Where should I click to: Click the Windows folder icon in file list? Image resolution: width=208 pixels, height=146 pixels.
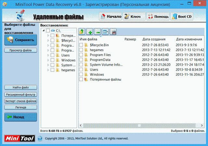click(86, 74)
